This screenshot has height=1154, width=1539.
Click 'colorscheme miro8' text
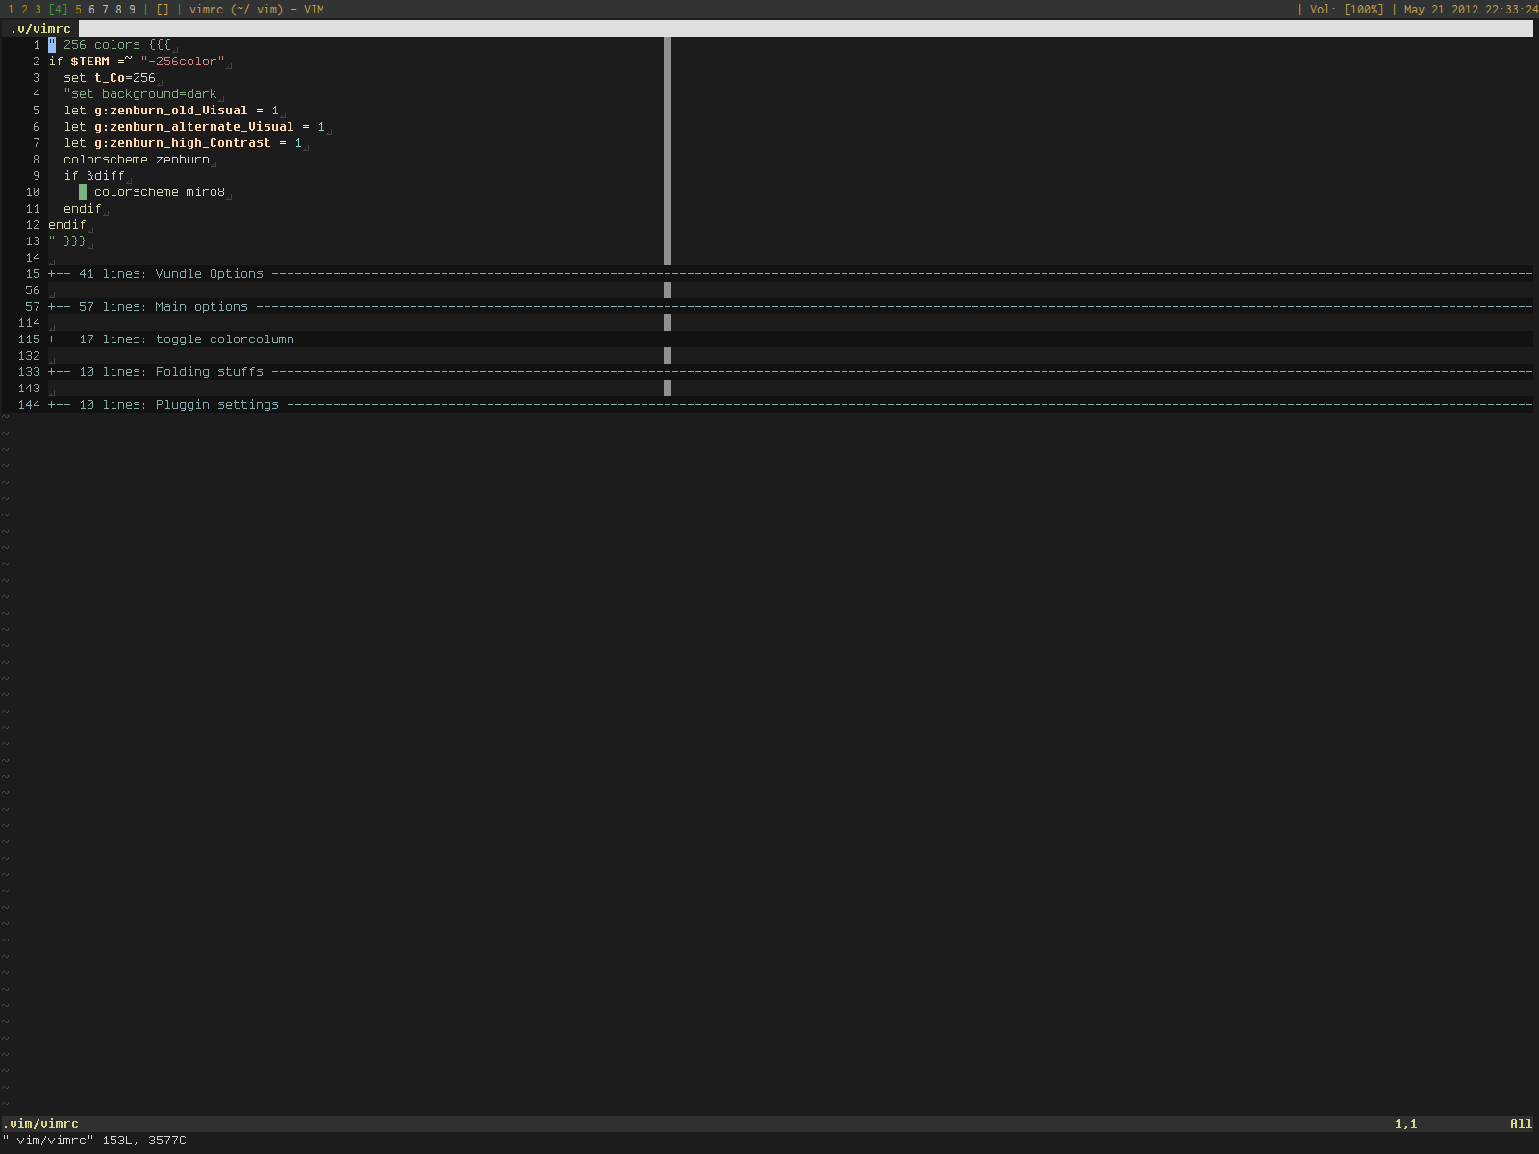pos(160,192)
